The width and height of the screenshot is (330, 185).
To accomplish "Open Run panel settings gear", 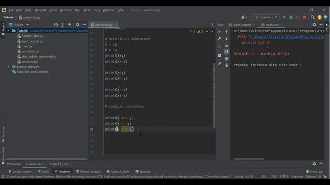I will pos(314,25).
